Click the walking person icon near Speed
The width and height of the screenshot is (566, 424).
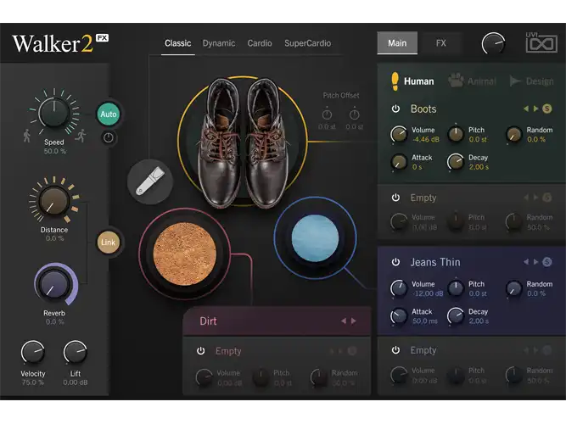26,136
